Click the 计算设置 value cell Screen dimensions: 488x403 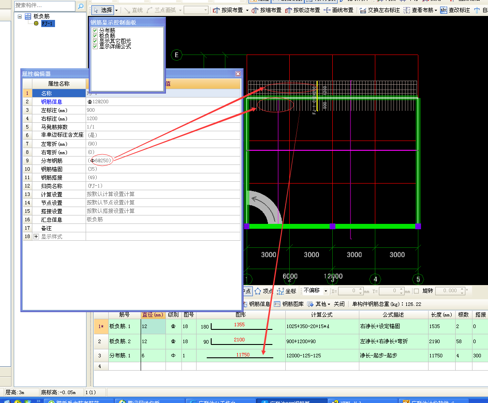pyautogui.click(x=163, y=194)
